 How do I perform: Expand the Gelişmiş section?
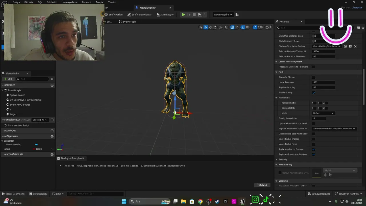click(x=277, y=160)
